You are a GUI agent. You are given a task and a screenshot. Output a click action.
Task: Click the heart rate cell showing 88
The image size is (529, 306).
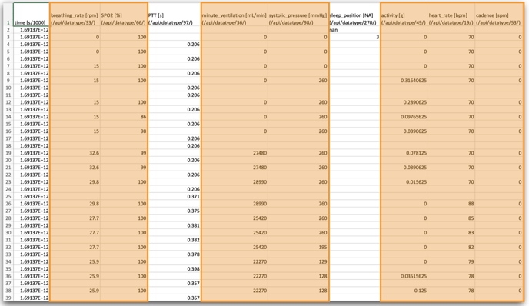(x=451, y=204)
